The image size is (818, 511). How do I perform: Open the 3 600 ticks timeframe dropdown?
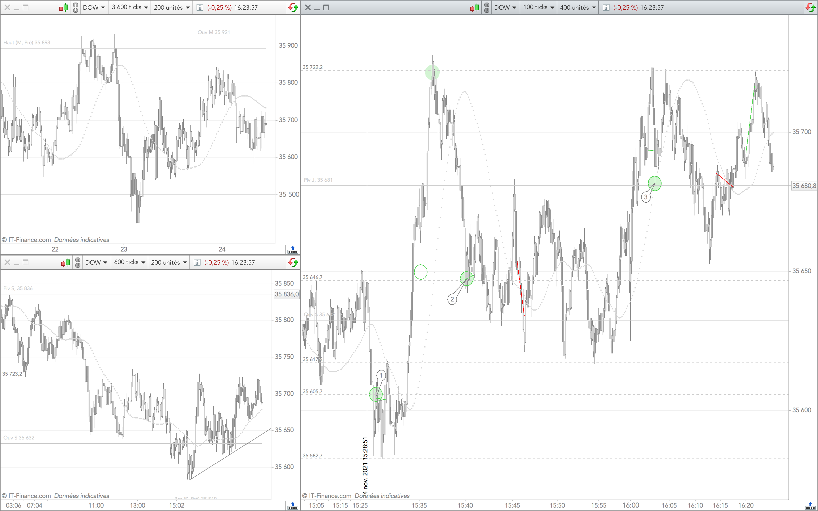pos(130,7)
